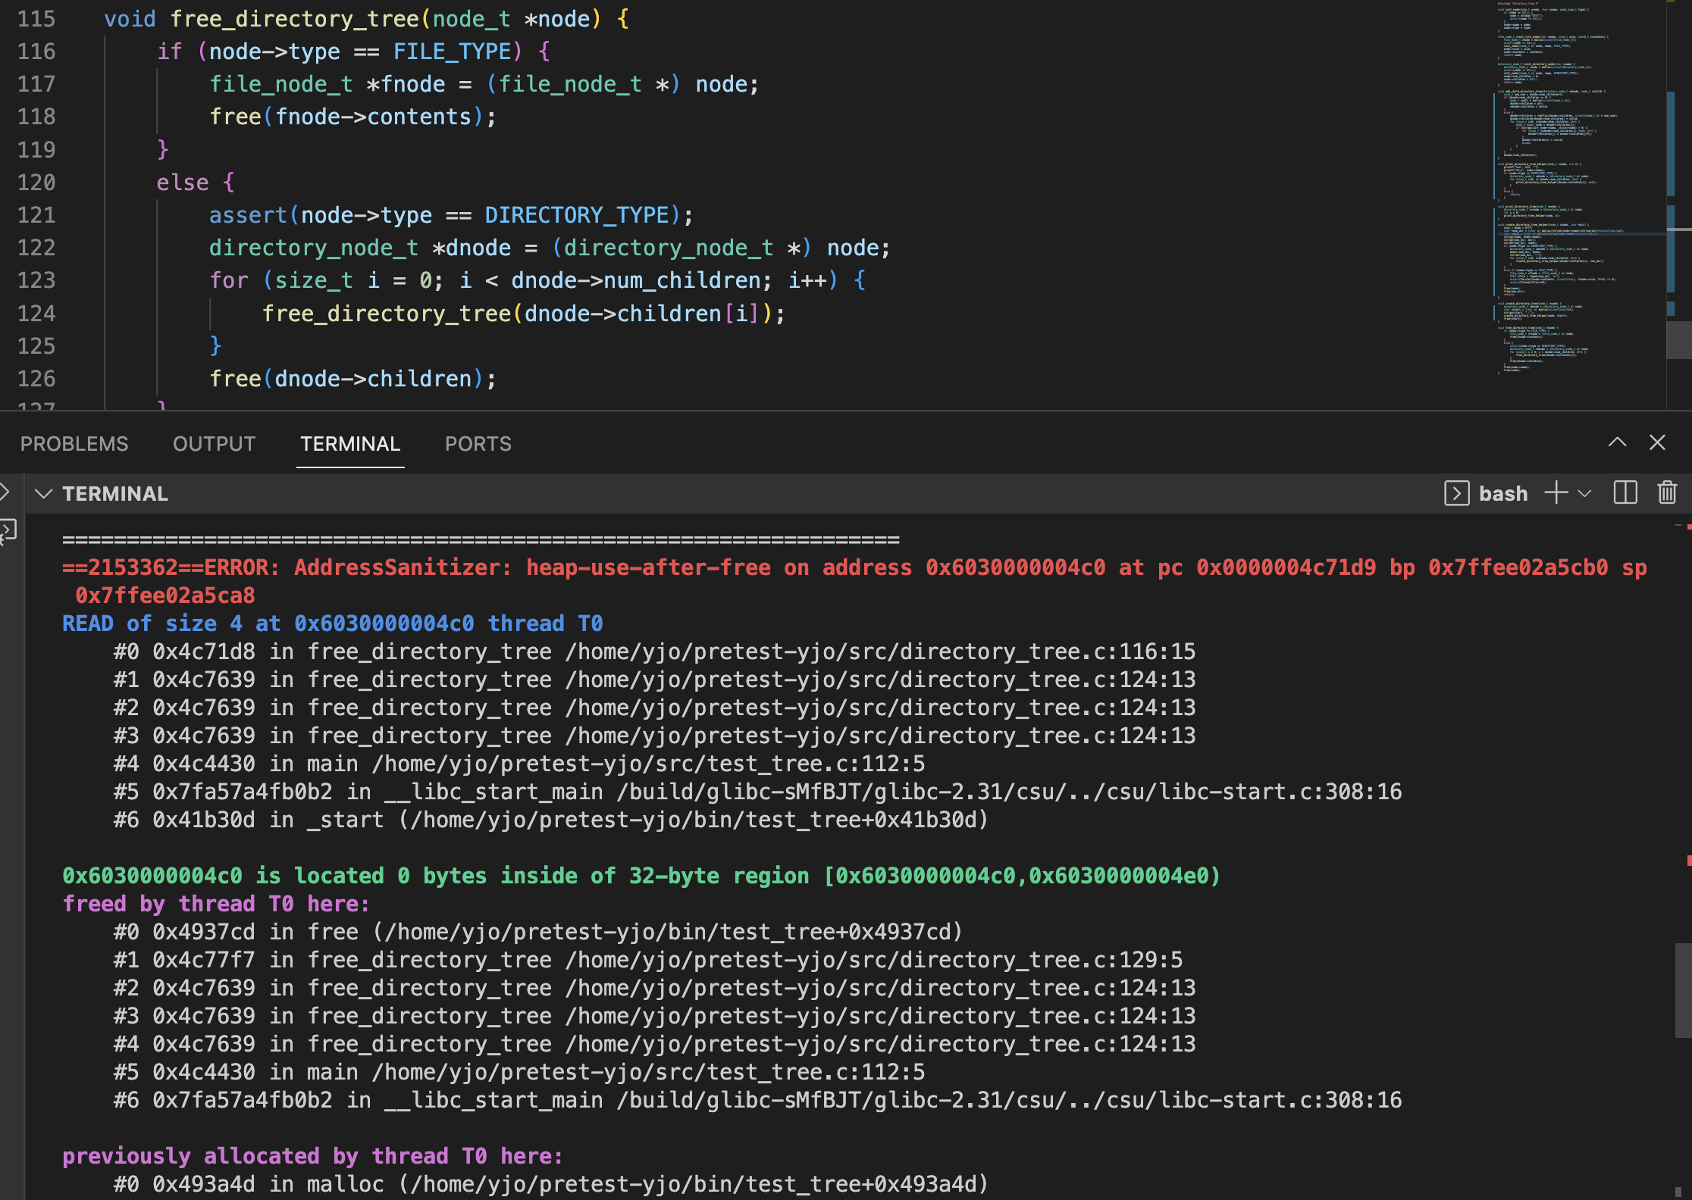Screen dimensions: 1692x1200
Task: Close the bottom panel with X
Action: pyautogui.click(x=1657, y=442)
